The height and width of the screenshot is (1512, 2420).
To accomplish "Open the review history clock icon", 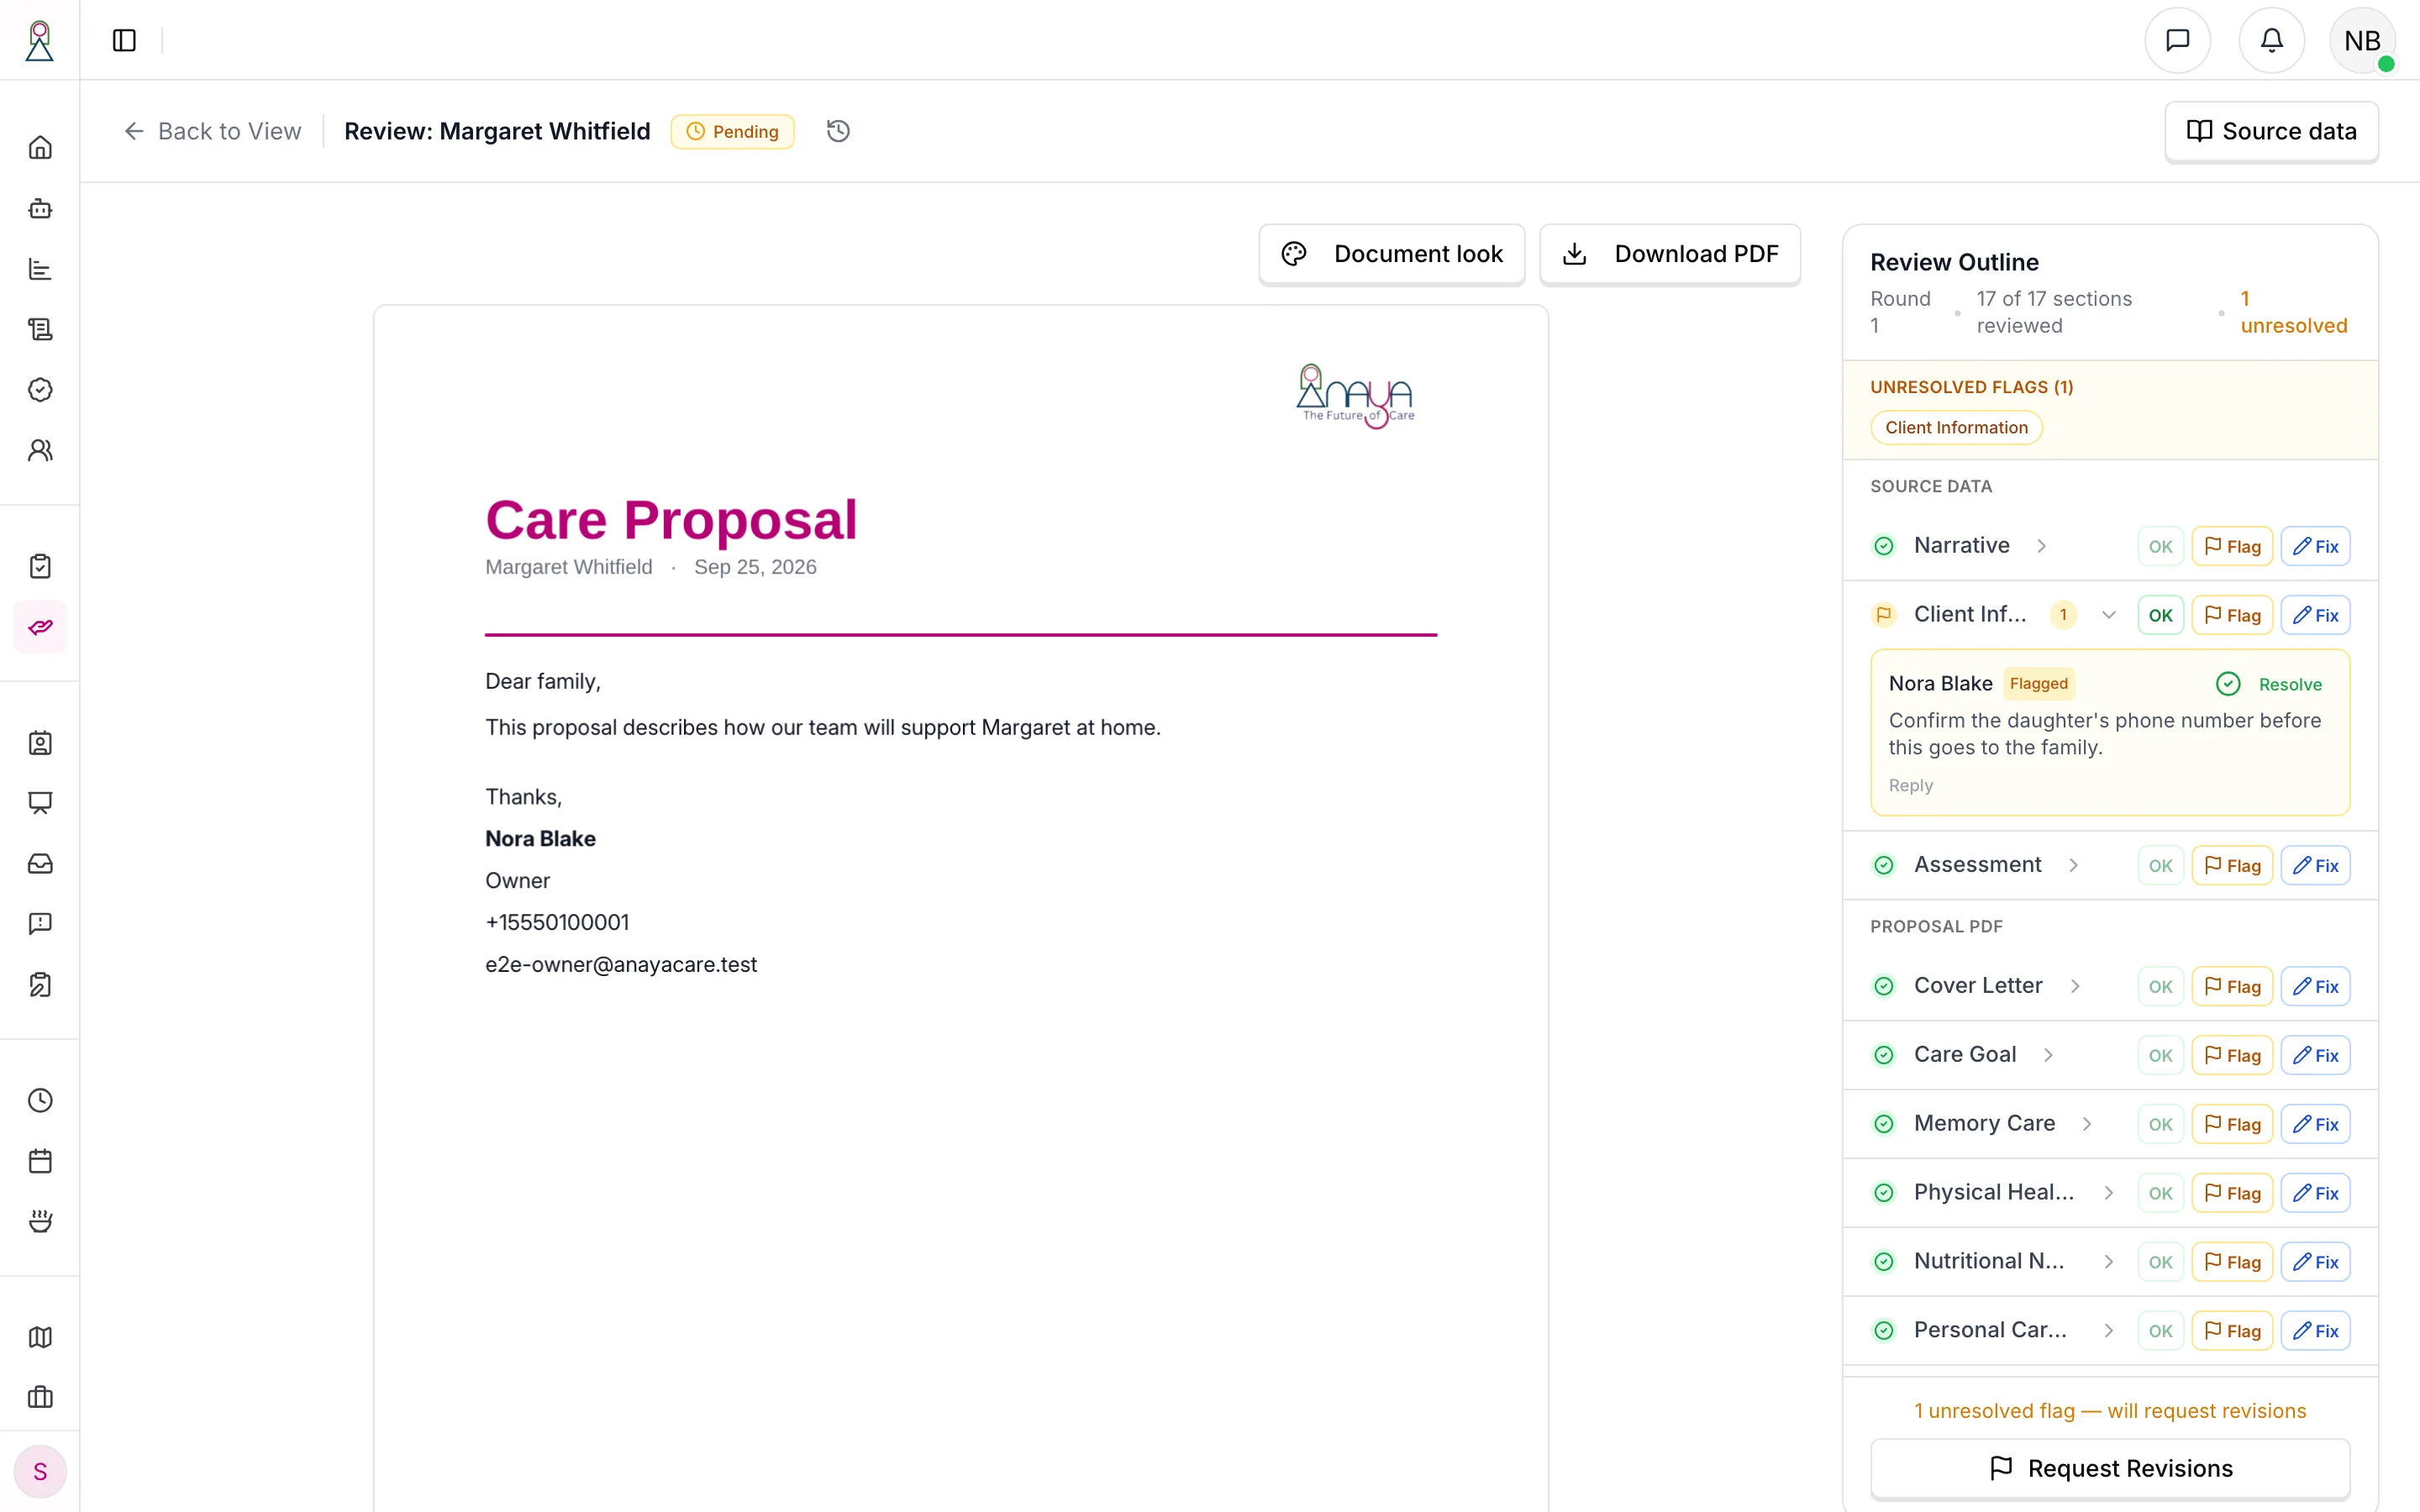I will pos(838,131).
